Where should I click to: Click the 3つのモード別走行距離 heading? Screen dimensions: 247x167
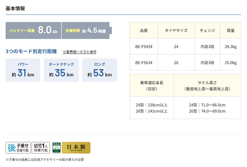point(31,51)
